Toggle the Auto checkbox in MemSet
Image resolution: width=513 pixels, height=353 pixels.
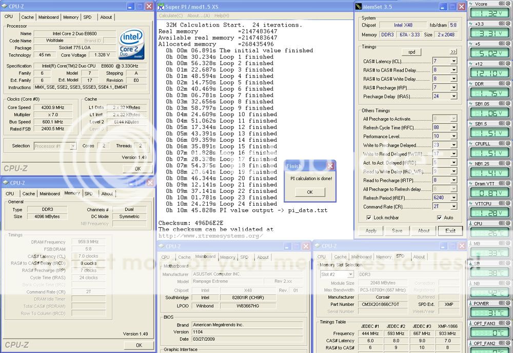click(439, 217)
